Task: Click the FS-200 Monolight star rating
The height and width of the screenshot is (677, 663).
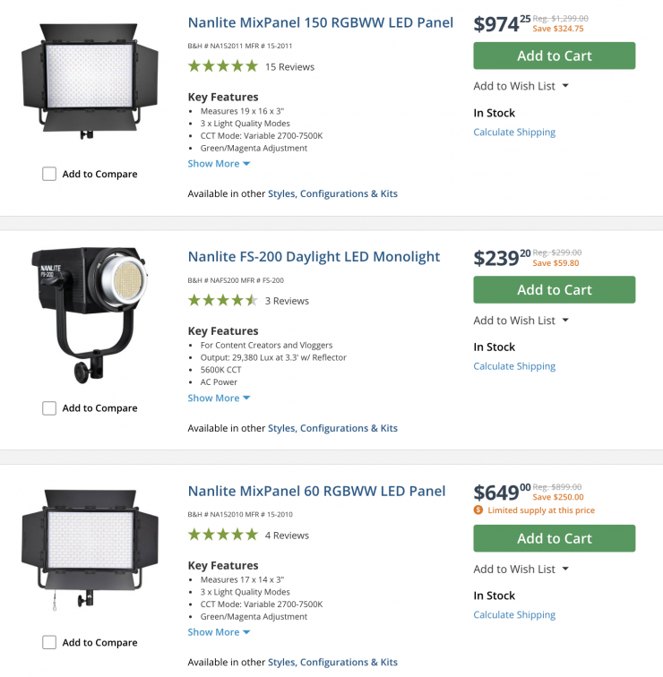Action: coord(222,301)
